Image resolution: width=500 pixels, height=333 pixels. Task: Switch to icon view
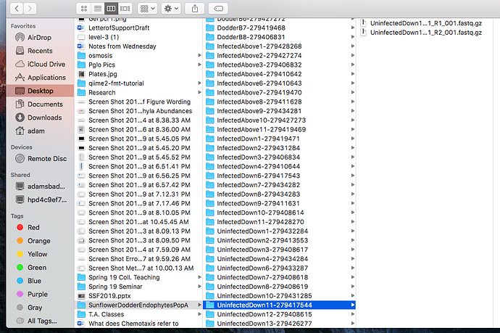pyautogui.click(x=83, y=8)
